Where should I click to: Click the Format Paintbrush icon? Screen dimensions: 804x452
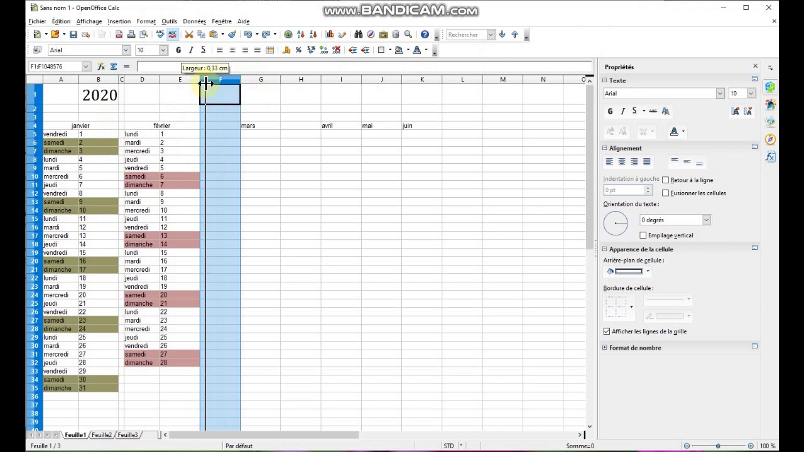(x=232, y=35)
